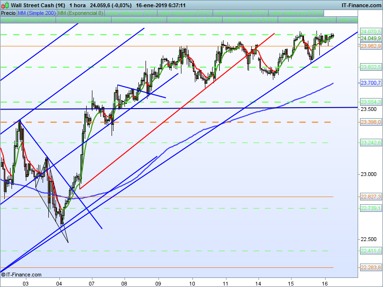
Task: Click the 24.070,5 green price label
Action: (371, 32)
